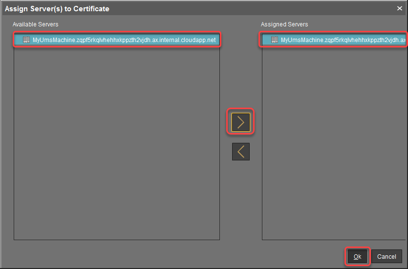Click the Available Servers heading label
Screen dimensions: 408x269
35,24
